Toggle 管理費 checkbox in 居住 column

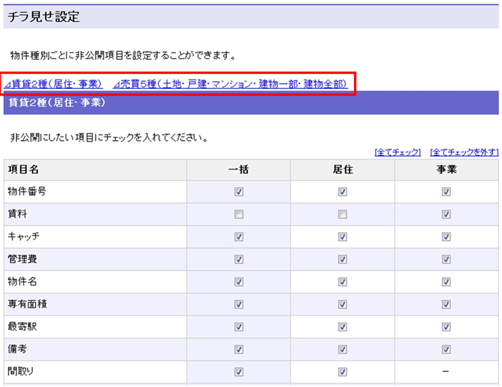342,259
